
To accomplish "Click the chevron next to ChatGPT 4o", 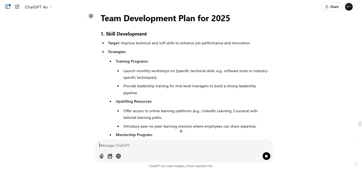I will tap(50, 7).
